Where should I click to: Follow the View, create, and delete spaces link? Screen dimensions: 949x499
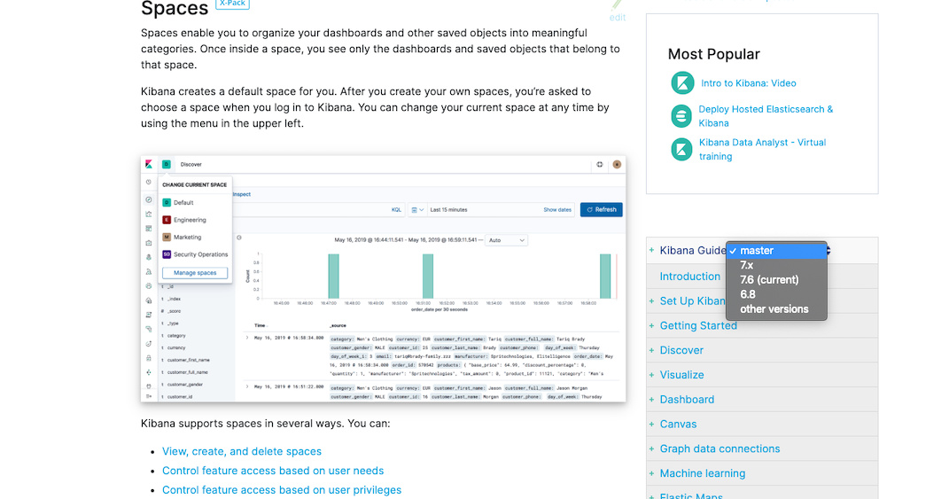[x=242, y=451]
